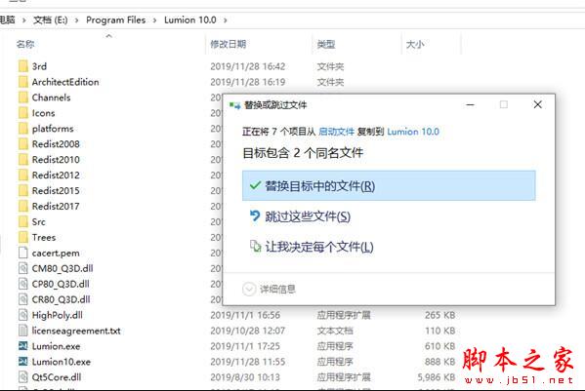
Task: Select the Redist2015 folder icon
Action: [23, 191]
